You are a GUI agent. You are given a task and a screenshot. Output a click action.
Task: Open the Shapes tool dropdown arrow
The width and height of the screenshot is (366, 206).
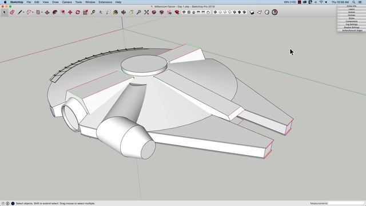(42, 12)
